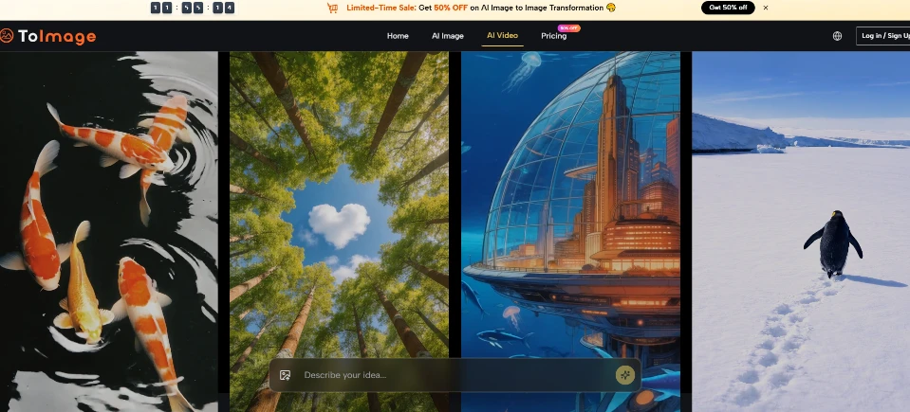Dismiss the sale banner with X
910x412 pixels.
[x=766, y=8]
